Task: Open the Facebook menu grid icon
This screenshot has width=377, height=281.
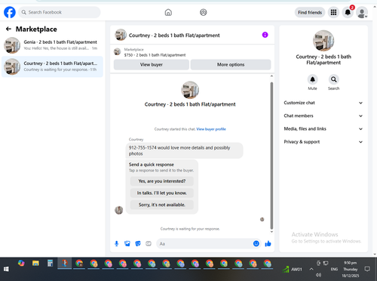Action: tap(333, 12)
